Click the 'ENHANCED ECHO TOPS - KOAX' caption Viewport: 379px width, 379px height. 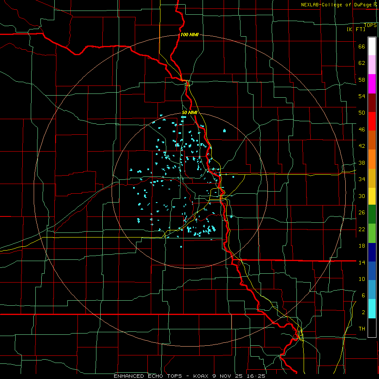click(x=161, y=376)
